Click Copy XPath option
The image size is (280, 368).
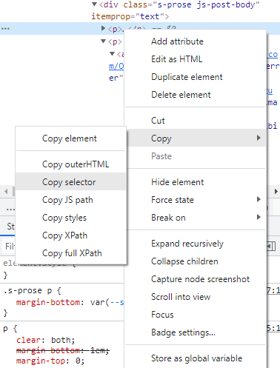(x=64, y=235)
